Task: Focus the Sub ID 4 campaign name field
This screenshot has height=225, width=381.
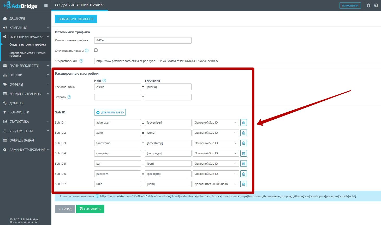Action: tap(117, 153)
